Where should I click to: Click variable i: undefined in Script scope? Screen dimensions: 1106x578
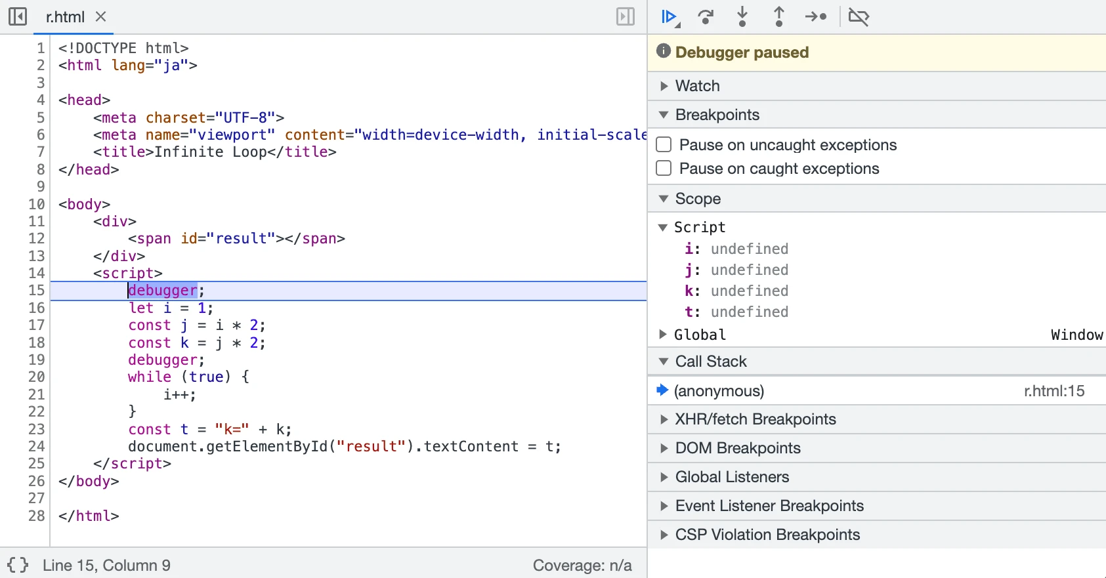click(736, 249)
